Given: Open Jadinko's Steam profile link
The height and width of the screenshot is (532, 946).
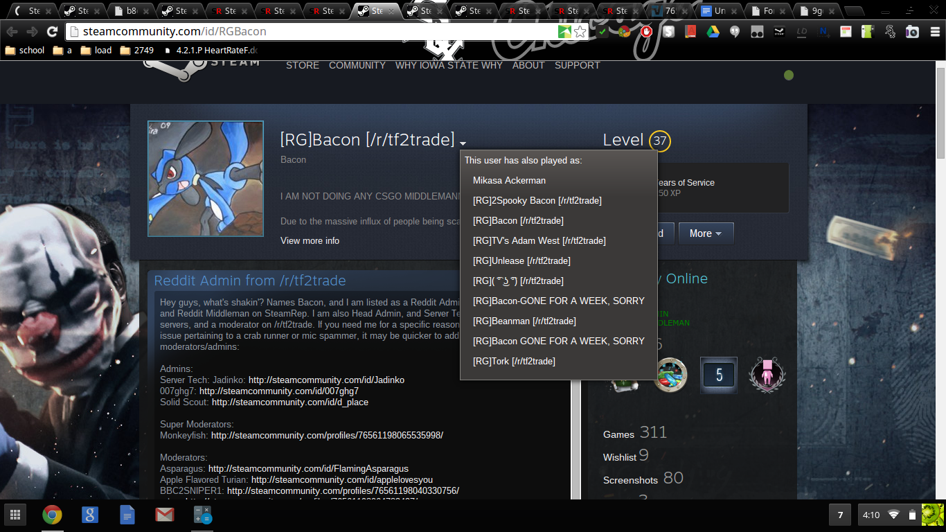Looking at the screenshot, I should [326, 380].
